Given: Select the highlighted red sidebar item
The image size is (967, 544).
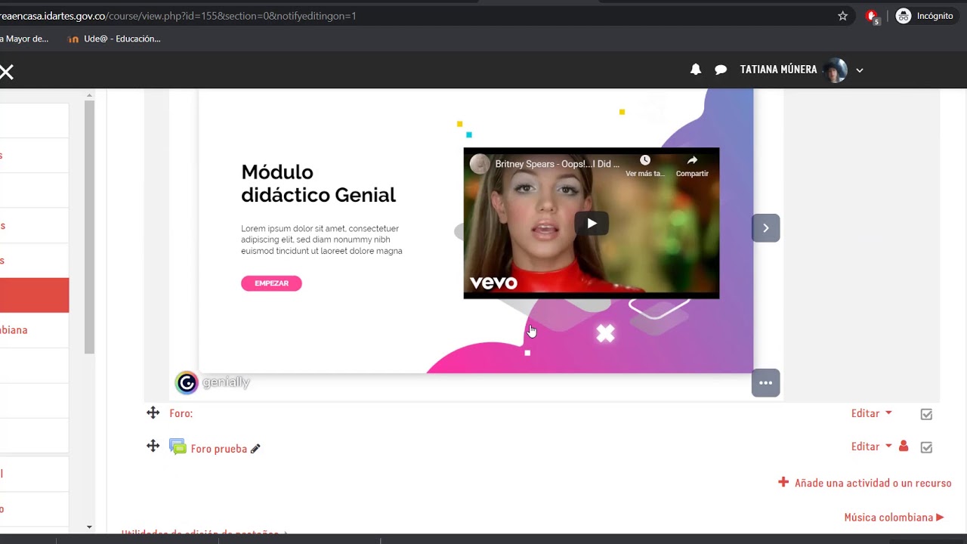Looking at the screenshot, I should pyautogui.click(x=34, y=295).
